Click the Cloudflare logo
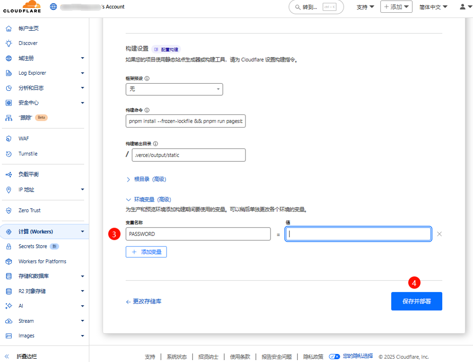Image resolution: width=473 pixels, height=362 pixels. coord(22,7)
